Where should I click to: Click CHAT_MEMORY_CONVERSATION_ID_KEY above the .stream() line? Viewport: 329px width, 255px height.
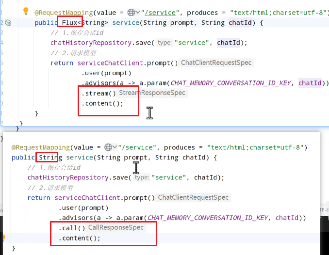[x=230, y=83]
